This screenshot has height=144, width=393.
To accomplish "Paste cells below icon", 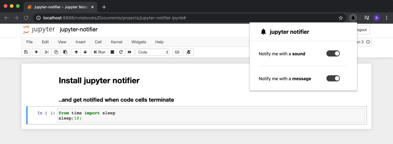I will point(65,52).
